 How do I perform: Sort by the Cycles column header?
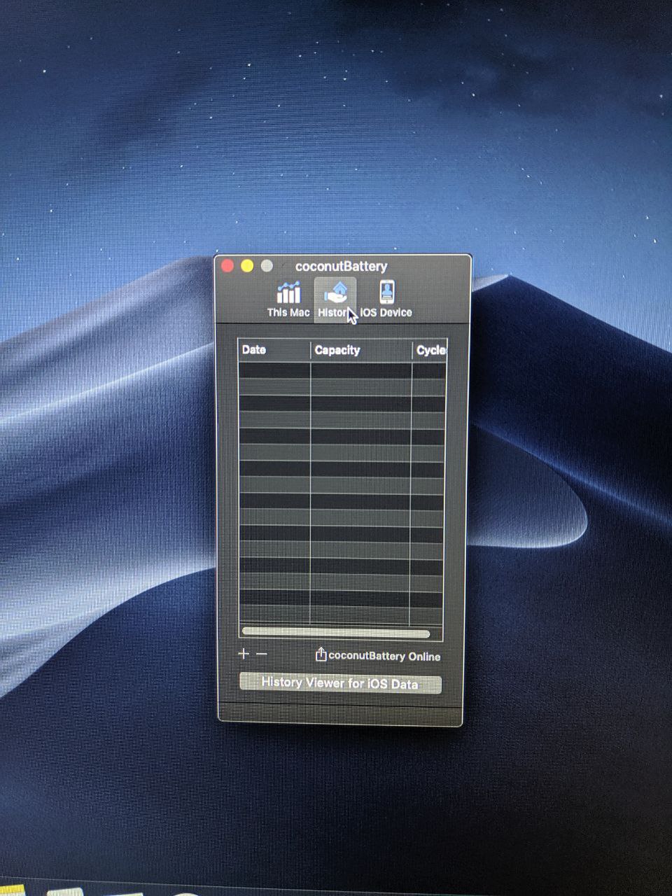pyautogui.click(x=430, y=350)
